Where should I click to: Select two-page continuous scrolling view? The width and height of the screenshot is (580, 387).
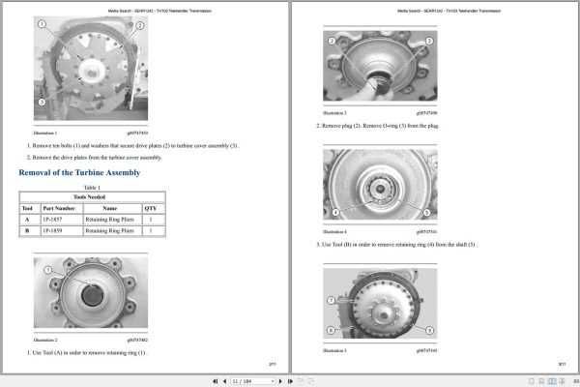563,381
